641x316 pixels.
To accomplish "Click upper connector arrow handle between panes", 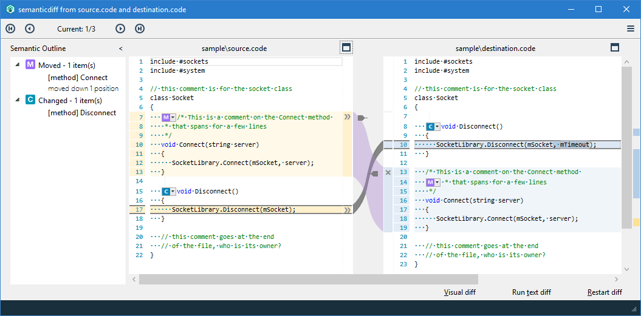I will point(362,118).
